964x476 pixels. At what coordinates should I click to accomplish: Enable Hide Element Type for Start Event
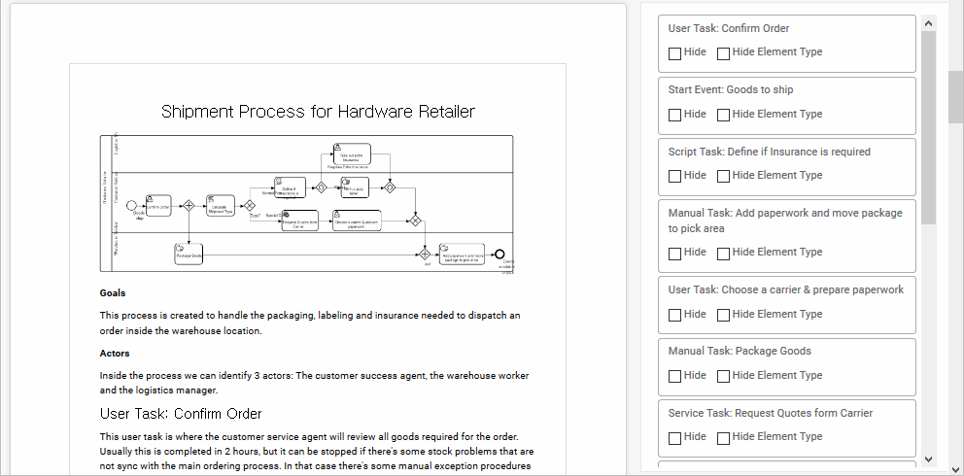tap(723, 115)
